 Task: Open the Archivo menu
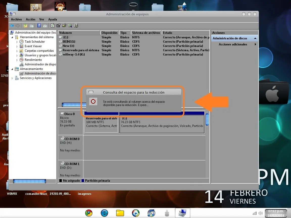click(x=16, y=19)
